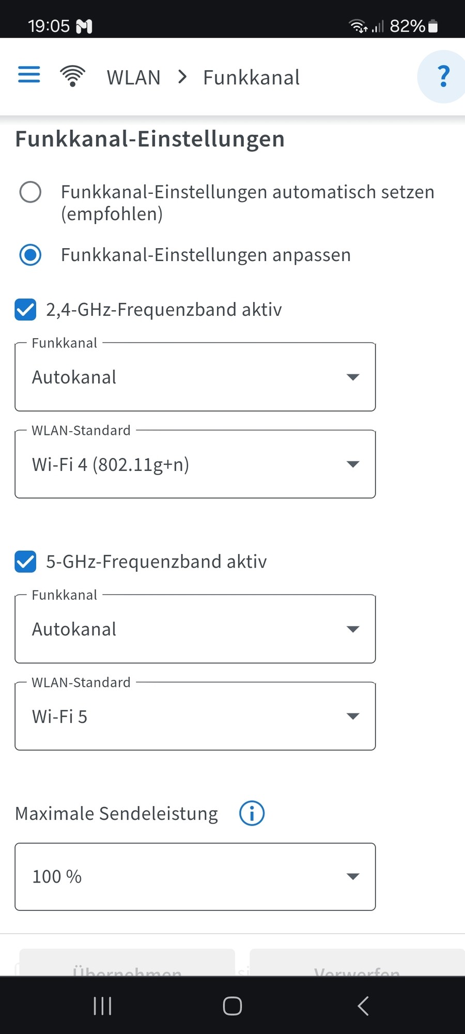This screenshot has height=1034, width=465.
Task: Open the 5-GHz Funkkanal Autokanal dropdown
Action: (195, 629)
